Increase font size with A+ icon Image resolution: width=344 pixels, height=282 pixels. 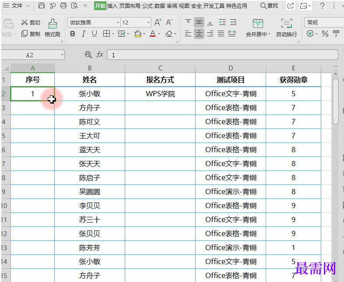158,22
